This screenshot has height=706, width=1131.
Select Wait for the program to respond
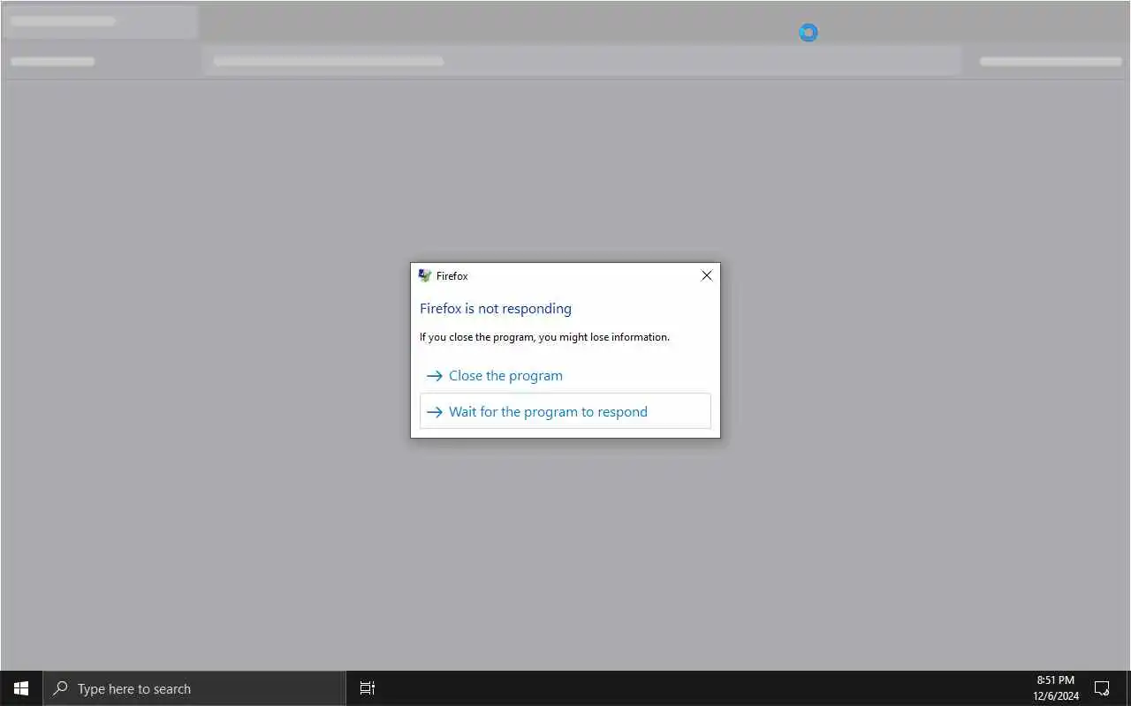coord(565,411)
